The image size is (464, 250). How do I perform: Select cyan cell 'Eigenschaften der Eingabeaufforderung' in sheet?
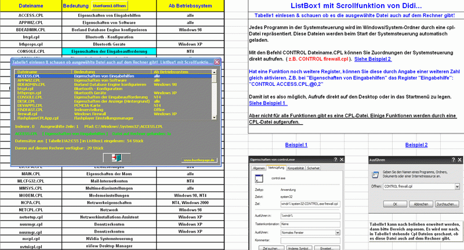(x=109, y=52)
